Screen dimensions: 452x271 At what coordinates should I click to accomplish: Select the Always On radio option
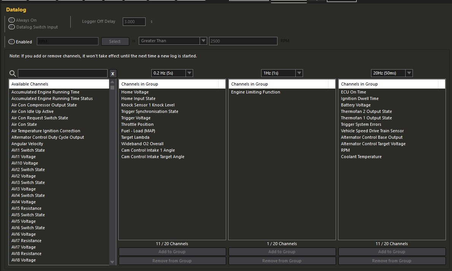pyautogui.click(x=11, y=20)
